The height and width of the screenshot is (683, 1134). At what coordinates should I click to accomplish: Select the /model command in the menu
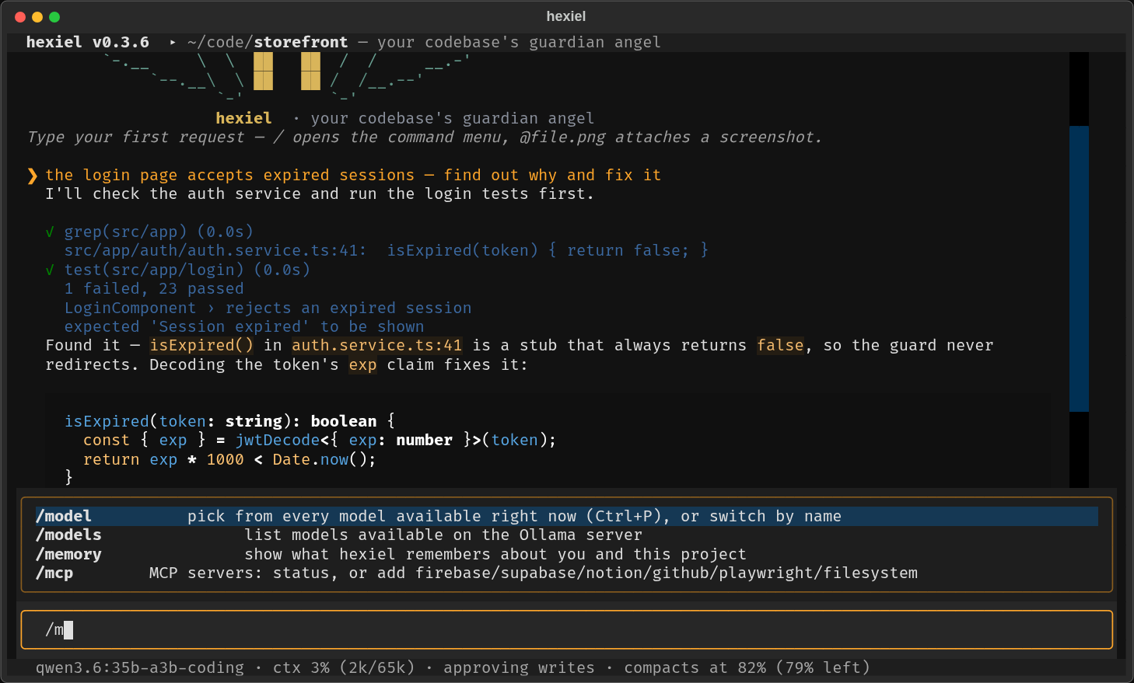(x=566, y=516)
